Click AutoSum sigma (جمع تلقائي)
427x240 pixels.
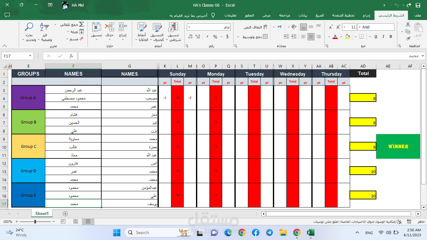click(x=72, y=24)
